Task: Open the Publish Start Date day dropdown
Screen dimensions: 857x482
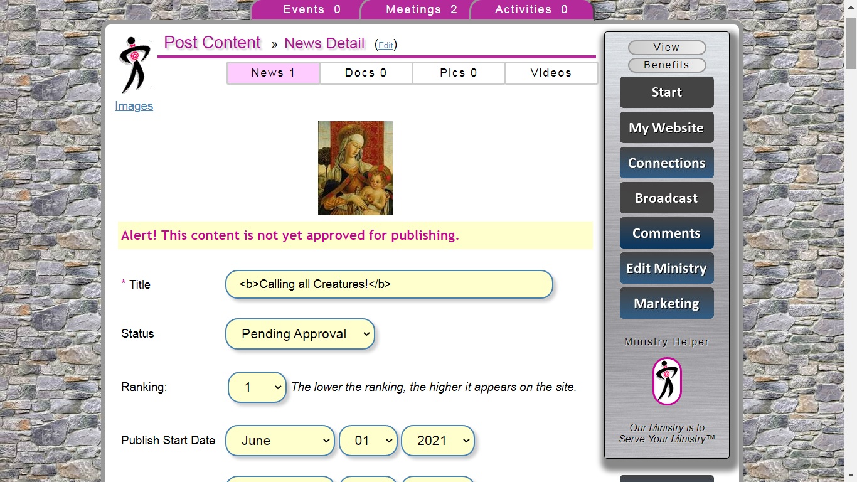Action: pos(368,441)
